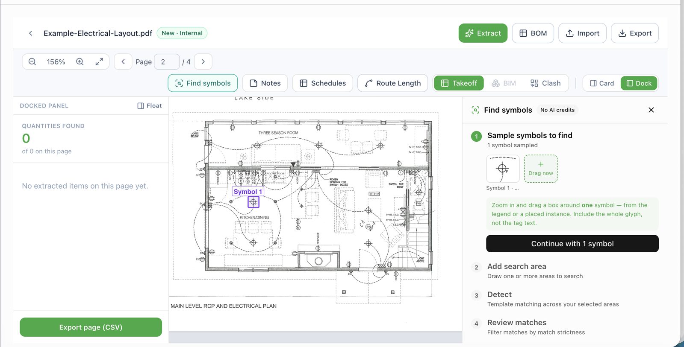Click the page number input field
Screen dimensions: 684x347
[x=167, y=61]
